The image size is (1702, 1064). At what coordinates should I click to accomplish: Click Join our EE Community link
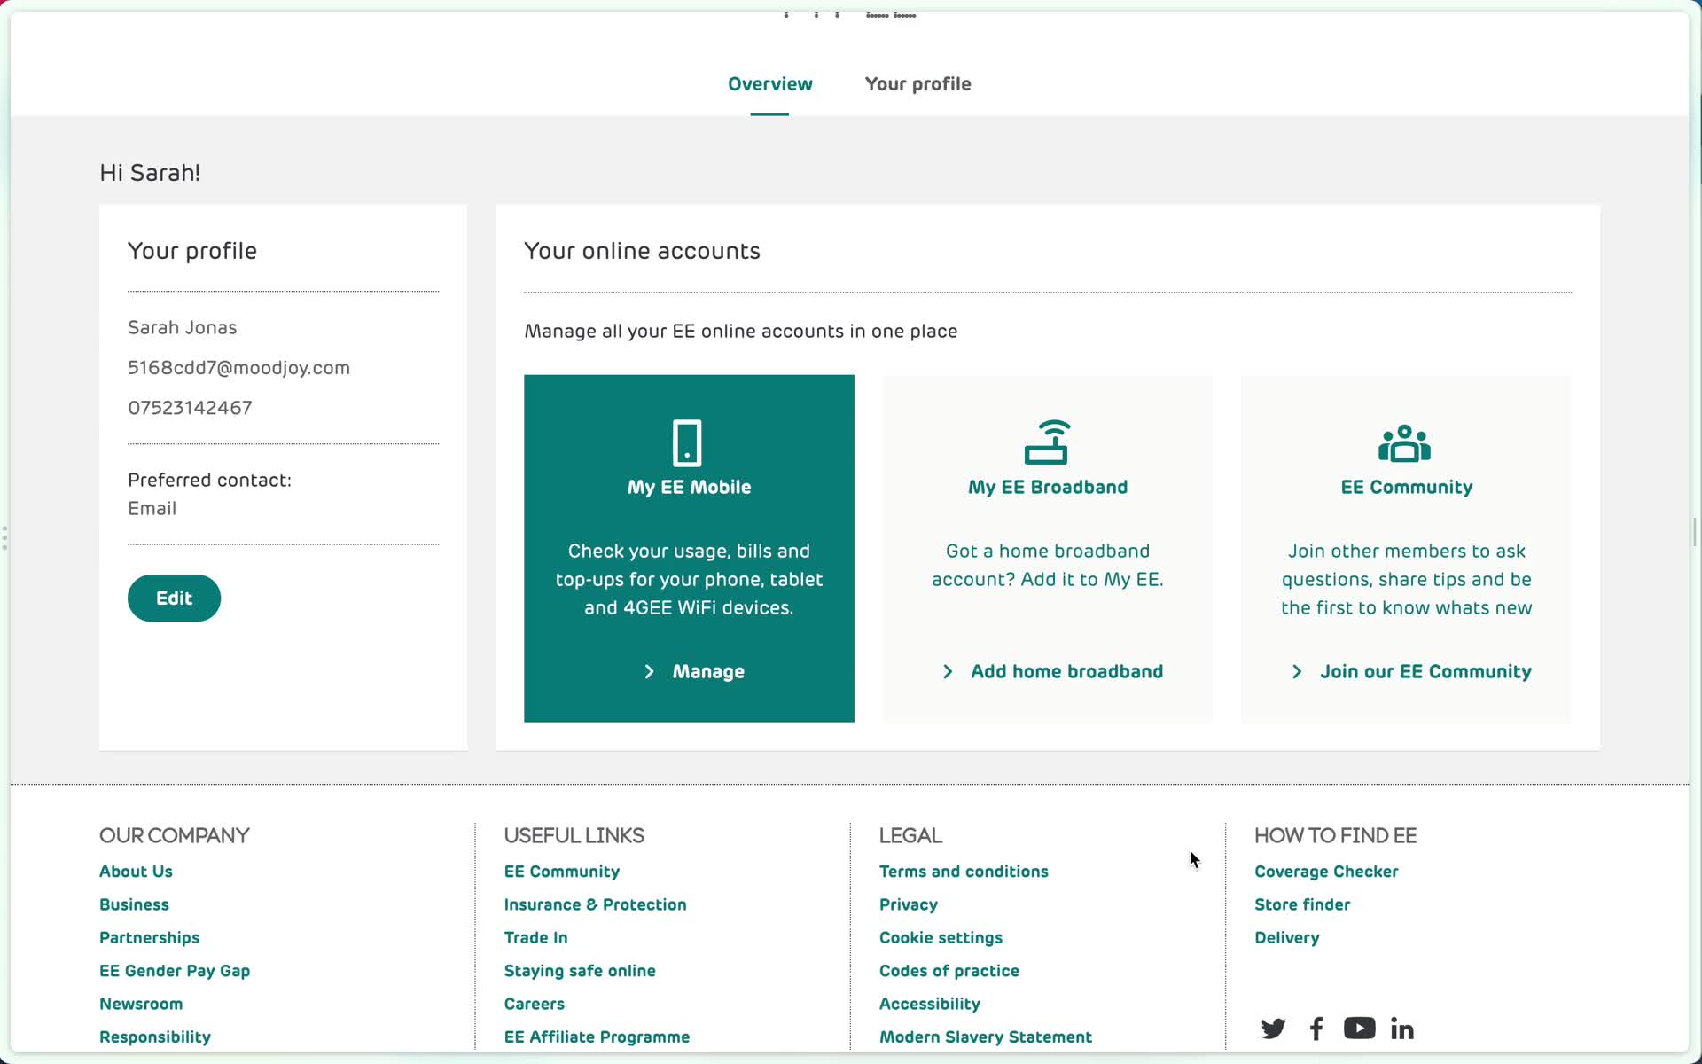1425,672
